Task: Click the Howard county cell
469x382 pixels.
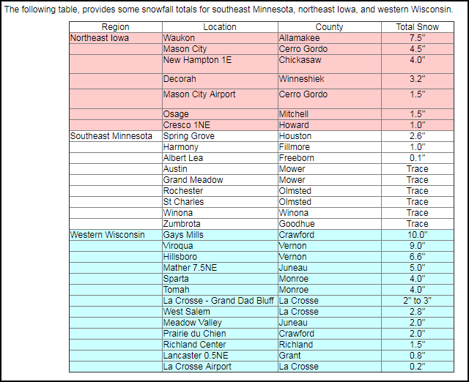Action: coord(329,125)
